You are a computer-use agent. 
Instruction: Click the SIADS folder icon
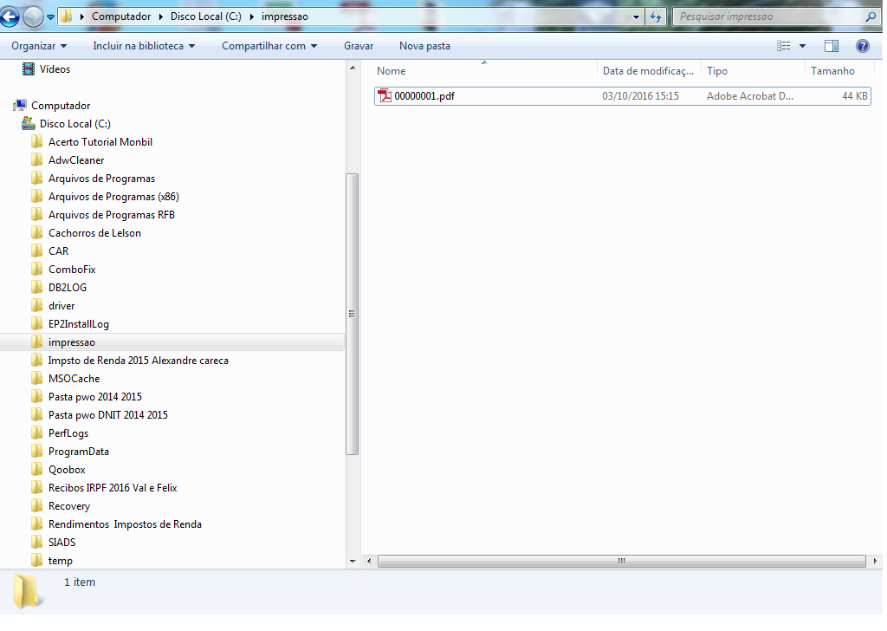coord(36,542)
